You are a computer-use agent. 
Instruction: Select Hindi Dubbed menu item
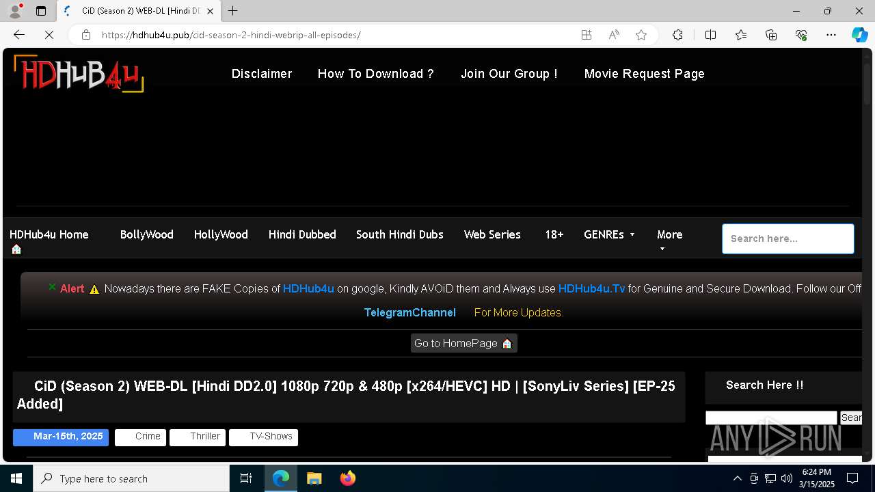[x=302, y=234]
